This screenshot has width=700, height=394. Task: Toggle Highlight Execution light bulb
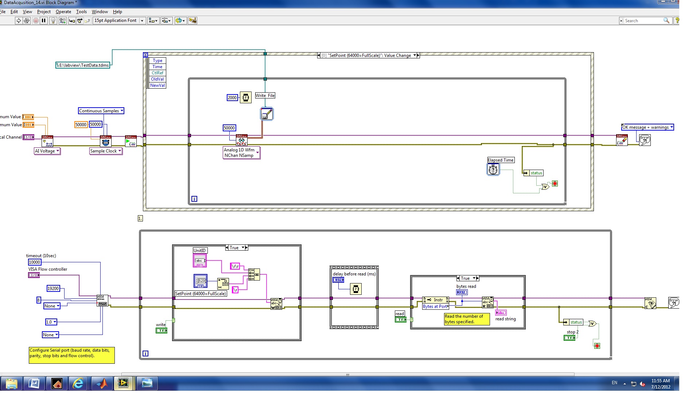(x=53, y=20)
